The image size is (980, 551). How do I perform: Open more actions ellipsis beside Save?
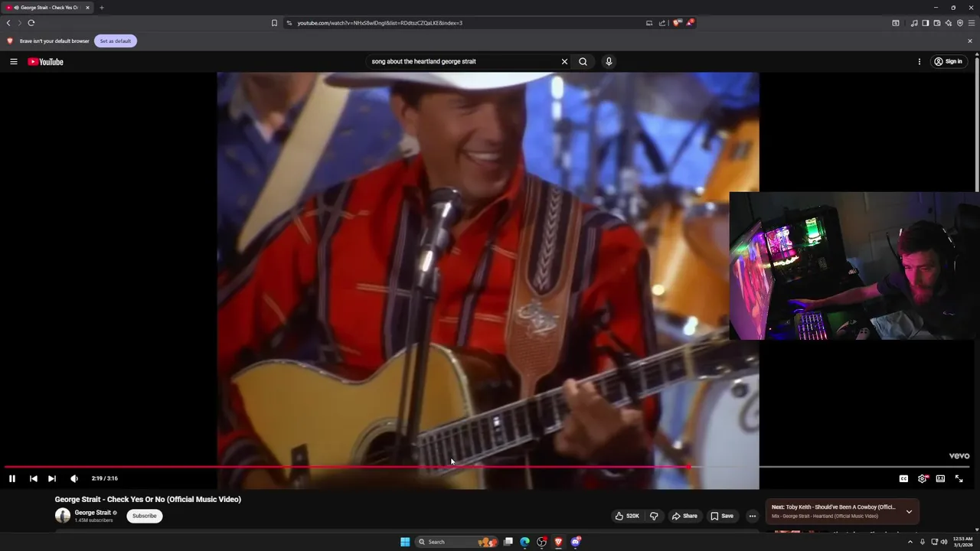click(x=752, y=516)
